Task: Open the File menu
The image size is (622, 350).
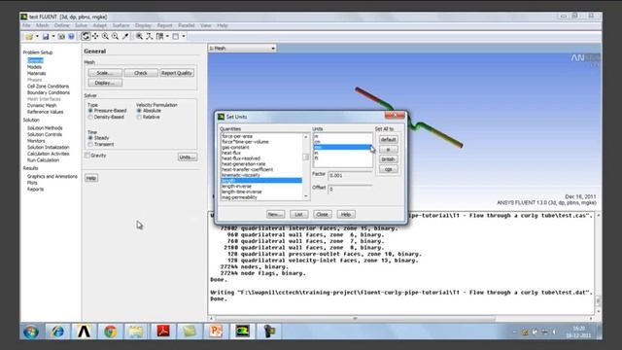Action: pos(26,26)
